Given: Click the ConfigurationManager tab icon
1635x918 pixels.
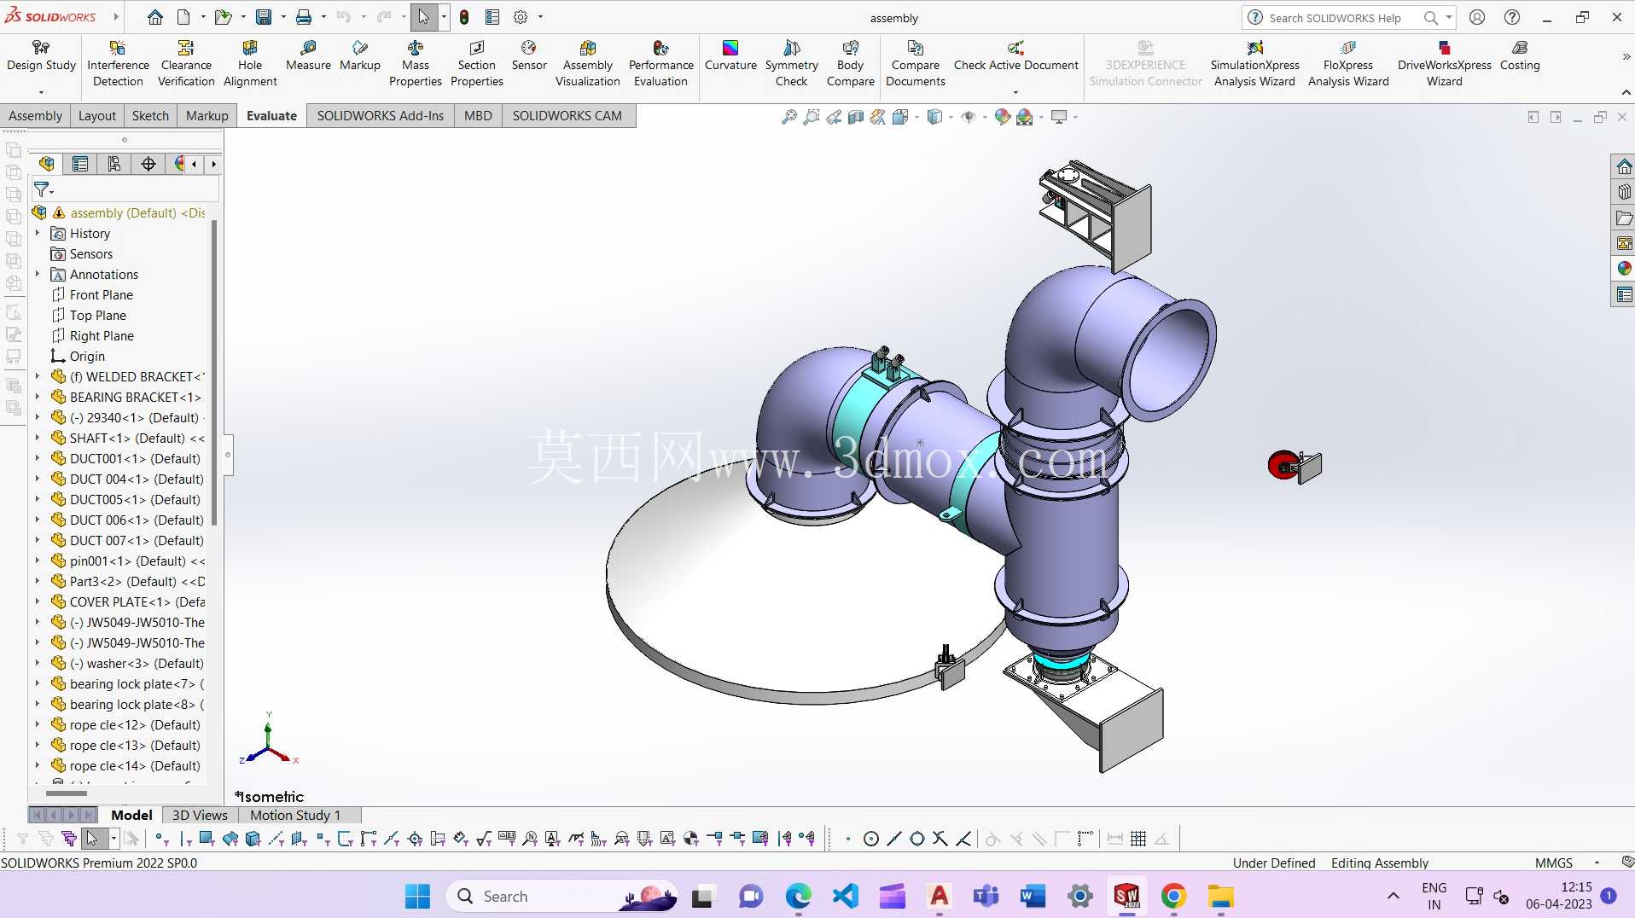Looking at the screenshot, I should (113, 164).
